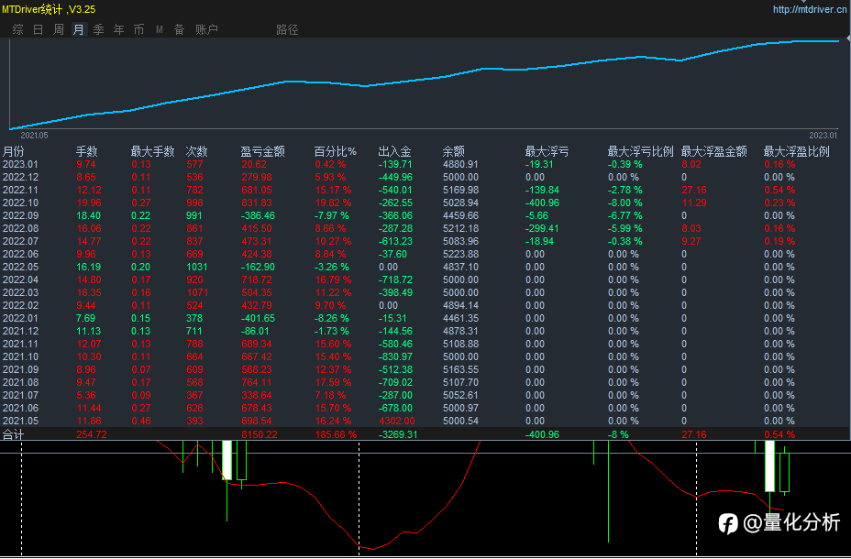Open the http://mtdriver.cn link

(x=812, y=10)
